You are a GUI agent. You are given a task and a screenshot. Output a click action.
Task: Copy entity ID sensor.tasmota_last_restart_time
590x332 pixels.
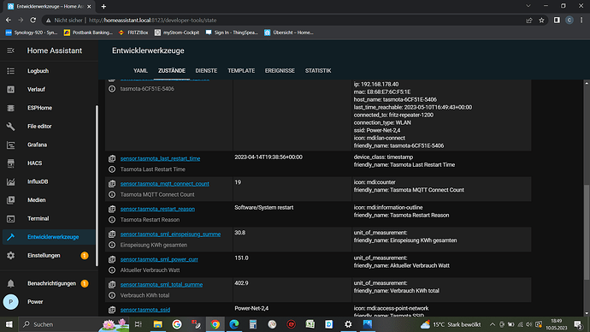[112, 158]
